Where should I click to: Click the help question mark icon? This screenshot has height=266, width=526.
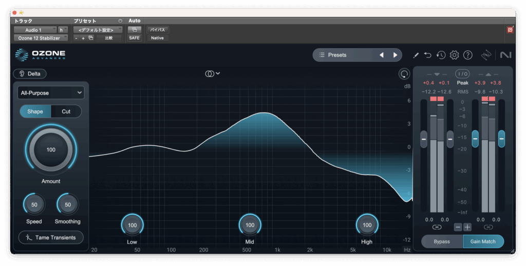pyautogui.click(x=467, y=55)
